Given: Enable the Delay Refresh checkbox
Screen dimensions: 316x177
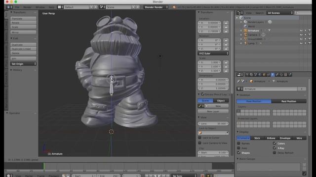Looking at the screenshot, I should tap(275, 152).
